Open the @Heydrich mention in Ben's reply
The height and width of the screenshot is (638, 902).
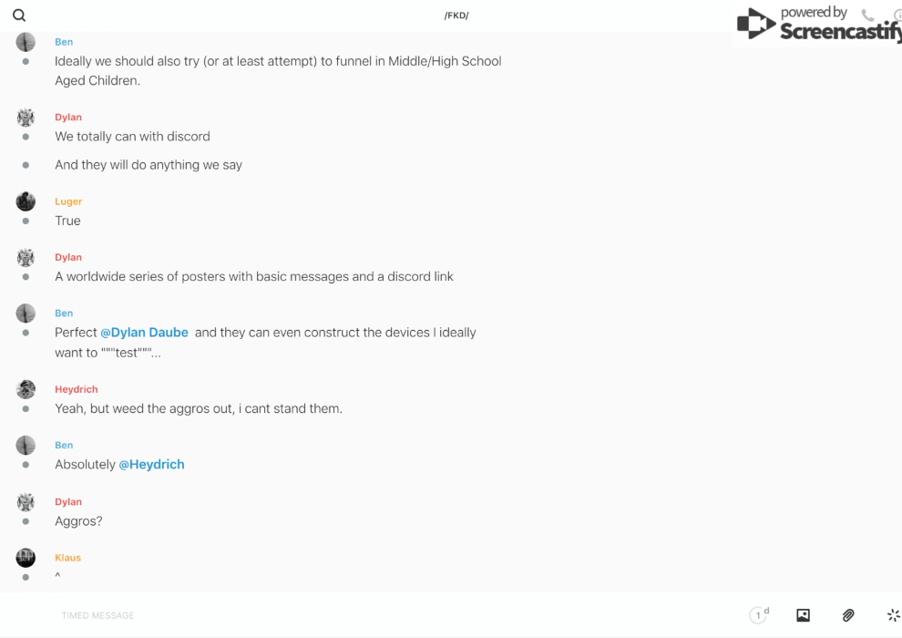click(x=151, y=465)
